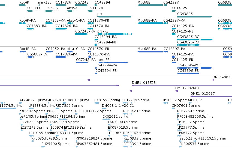The image size is (232, 148).
Task: Click the mir-285 gene label
Action: [x=45, y=2]
